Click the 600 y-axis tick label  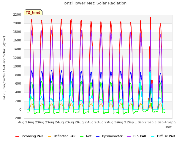(x=18, y=84)
